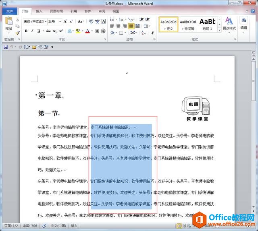Open the Phonetic Guide (變) icon
This screenshot has height=231, width=258.
[97, 21]
